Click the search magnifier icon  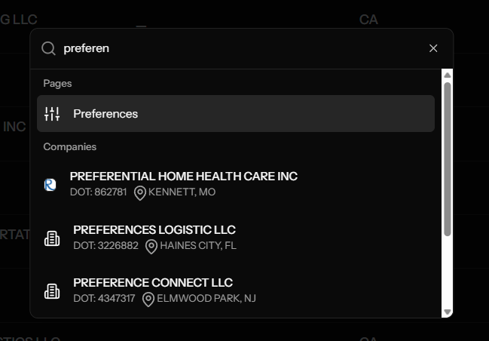[48, 48]
